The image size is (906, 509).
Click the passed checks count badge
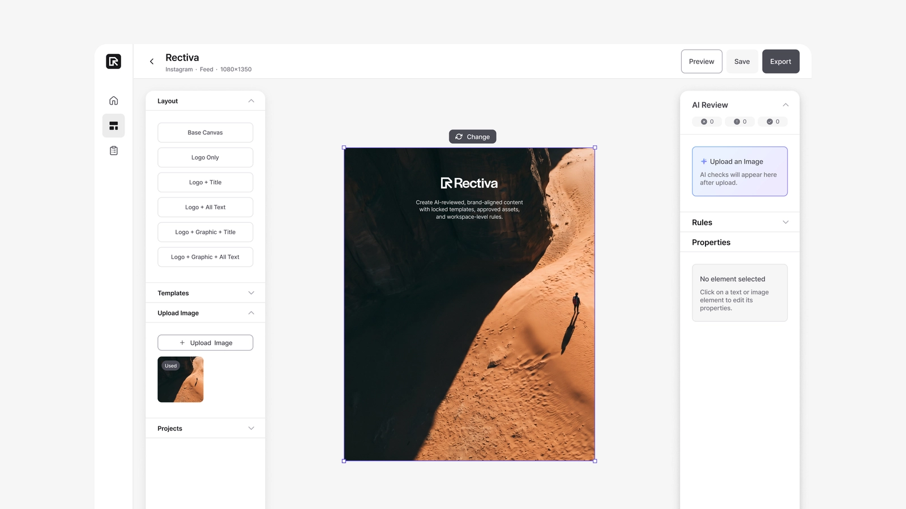coord(772,122)
